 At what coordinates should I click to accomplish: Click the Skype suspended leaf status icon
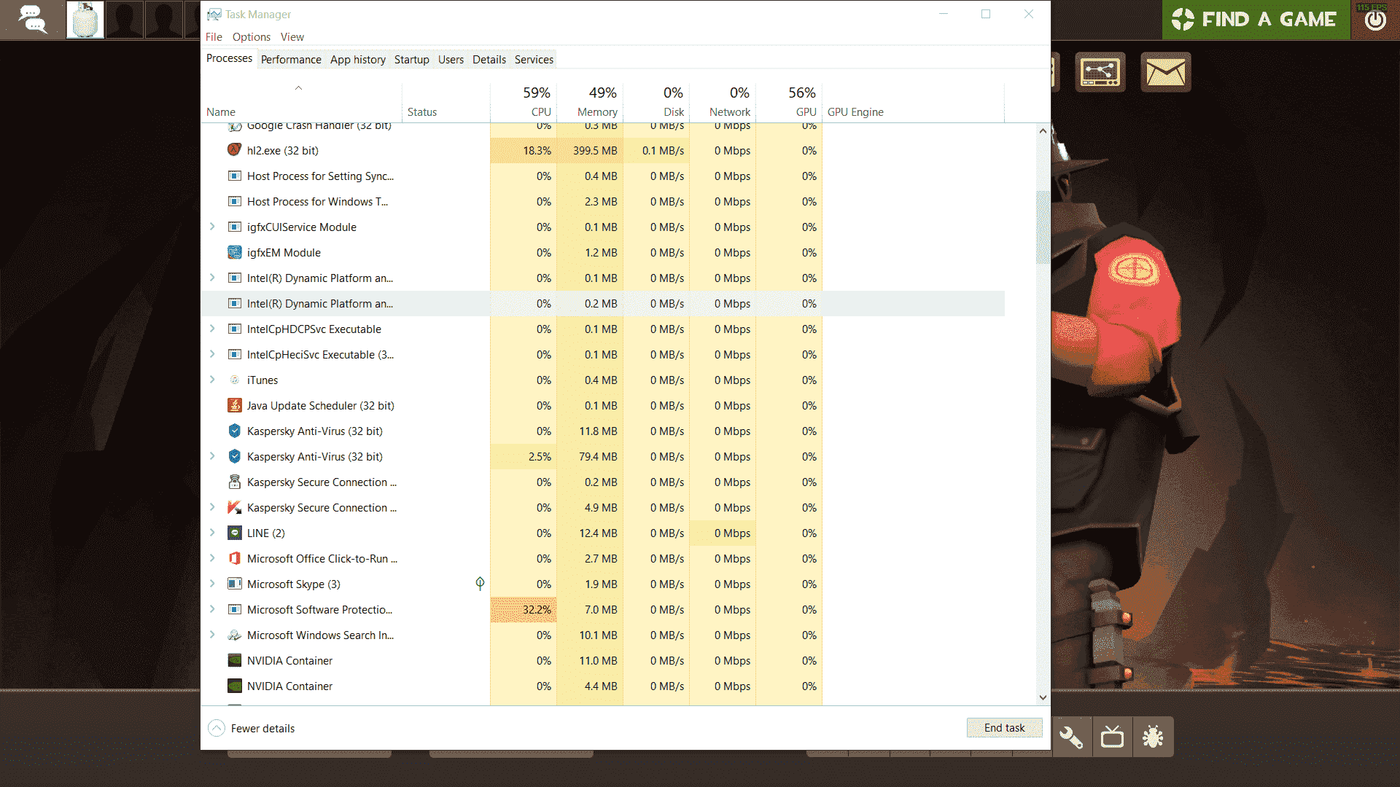click(480, 584)
